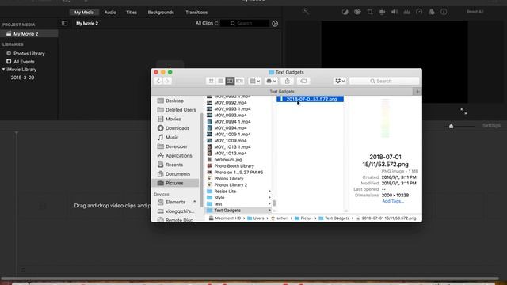
Task: Open the Finder item arrangement dropdown
Action: tap(255, 81)
